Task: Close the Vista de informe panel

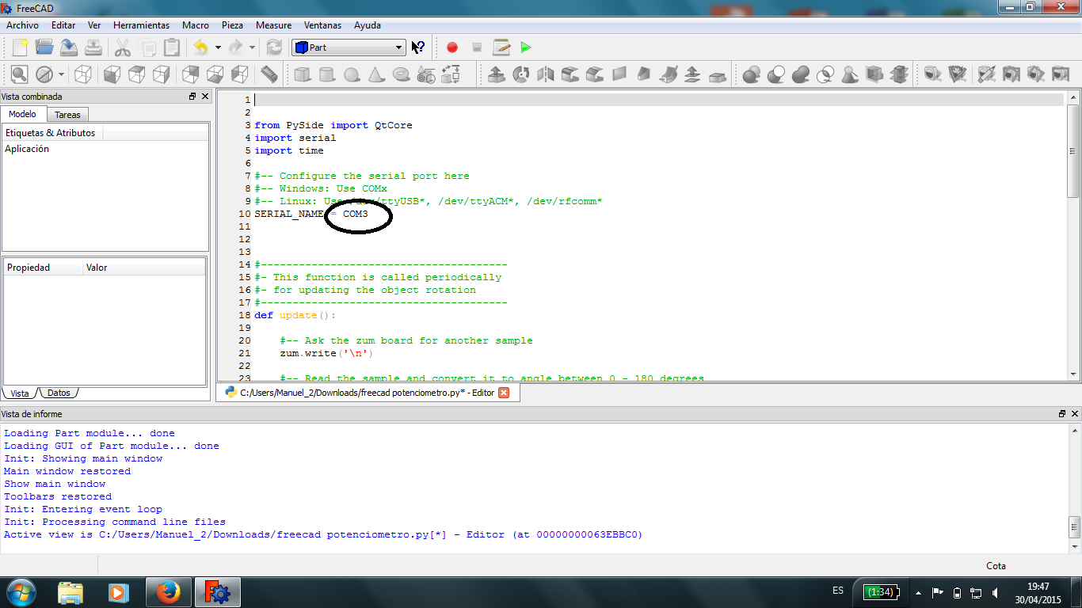Action: (x=1075, y=414)
